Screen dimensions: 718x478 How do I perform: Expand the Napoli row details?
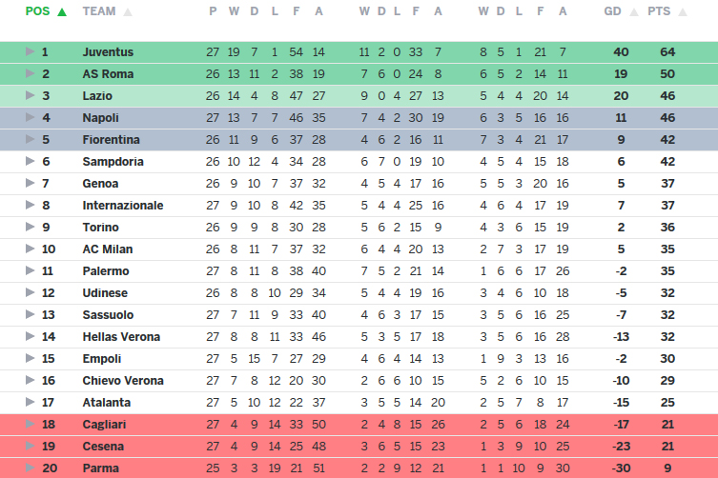pyautogui.click(x=30, y=117)
